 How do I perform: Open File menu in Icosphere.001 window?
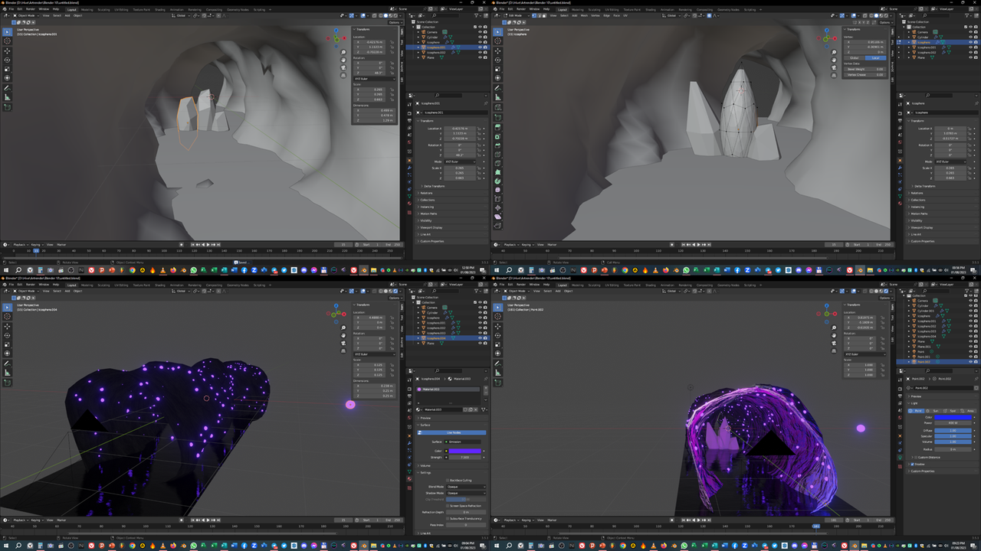(x=11, y=9)
